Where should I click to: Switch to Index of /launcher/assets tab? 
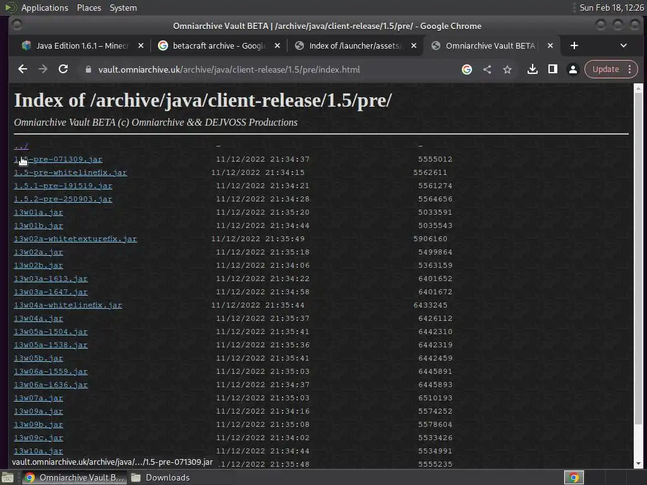356,45
